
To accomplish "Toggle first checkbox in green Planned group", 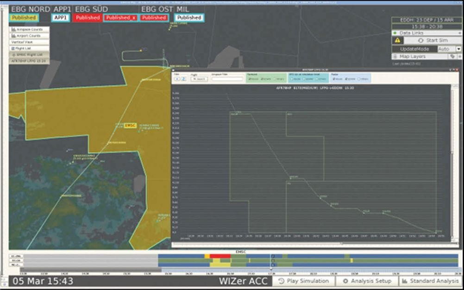I will pos(250,79).
